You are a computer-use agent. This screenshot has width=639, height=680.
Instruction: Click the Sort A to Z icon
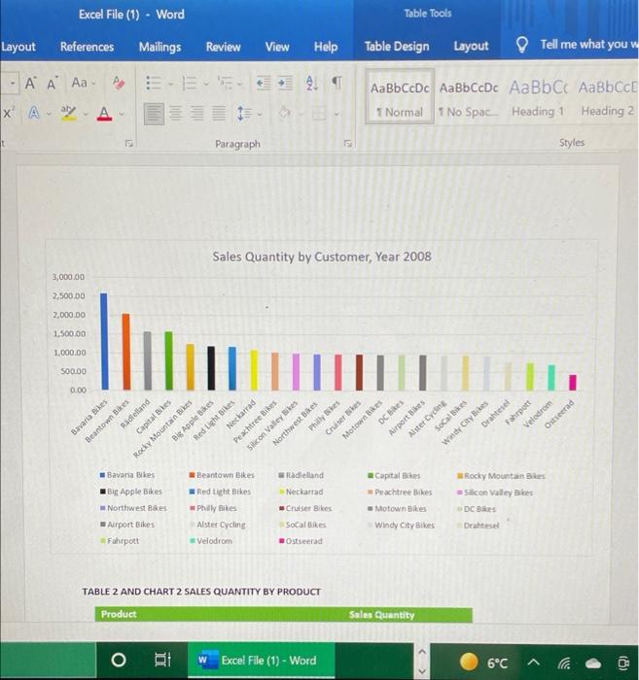tap(311, 83)
